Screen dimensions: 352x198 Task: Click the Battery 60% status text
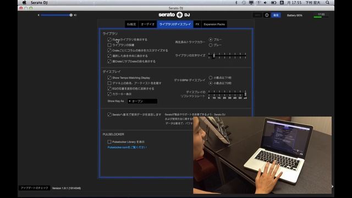(x=295, y=15)
